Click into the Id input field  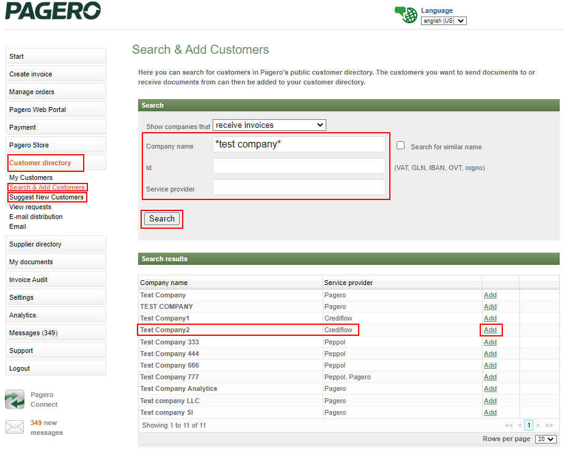point(299,166)
